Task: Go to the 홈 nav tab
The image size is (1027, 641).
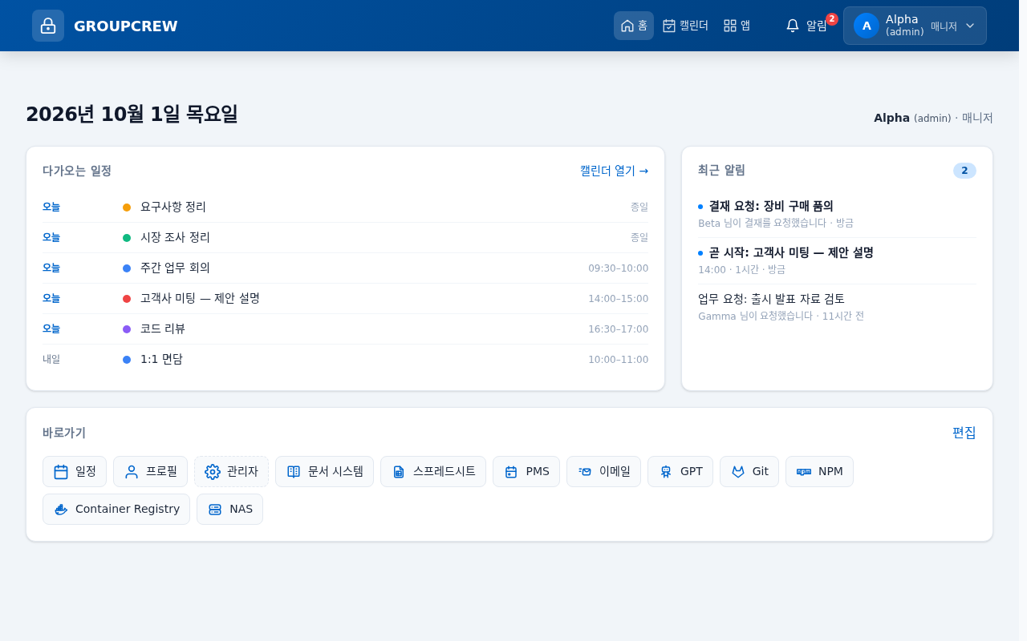Action: tap(634, 26)
